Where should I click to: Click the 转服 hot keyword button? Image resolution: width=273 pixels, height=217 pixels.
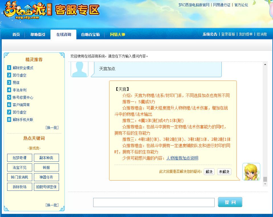click(x=46, y=167)
